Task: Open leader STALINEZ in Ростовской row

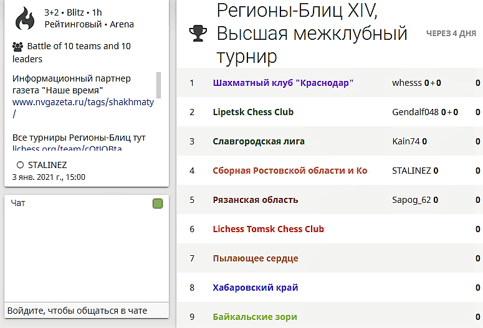Action: [411, 171]
